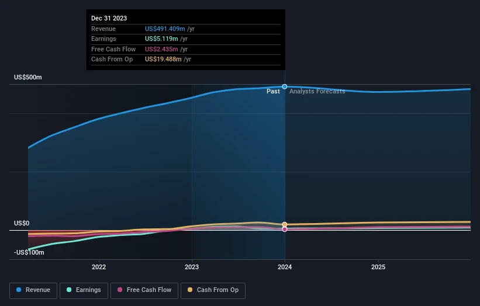Select the orange Cash From Op data point

(285, 224)
